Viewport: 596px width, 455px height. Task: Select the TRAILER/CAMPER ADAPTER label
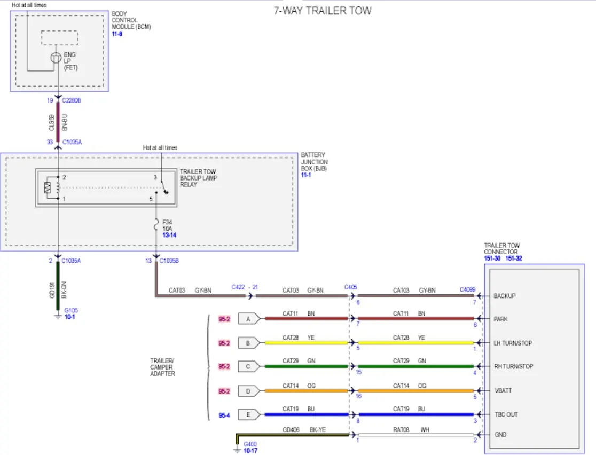pos(162,367)
